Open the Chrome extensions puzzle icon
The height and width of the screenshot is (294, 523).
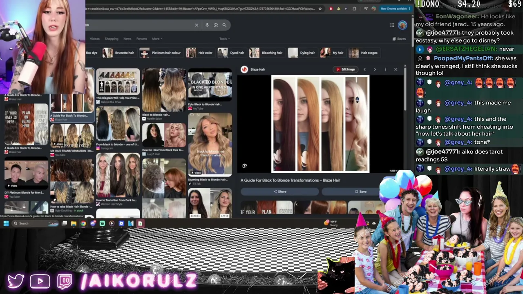coord(354,9)
